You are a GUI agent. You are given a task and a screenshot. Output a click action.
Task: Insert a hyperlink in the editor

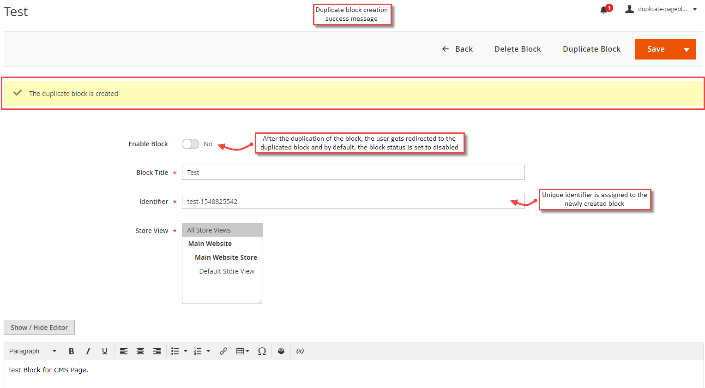[223, 351]
